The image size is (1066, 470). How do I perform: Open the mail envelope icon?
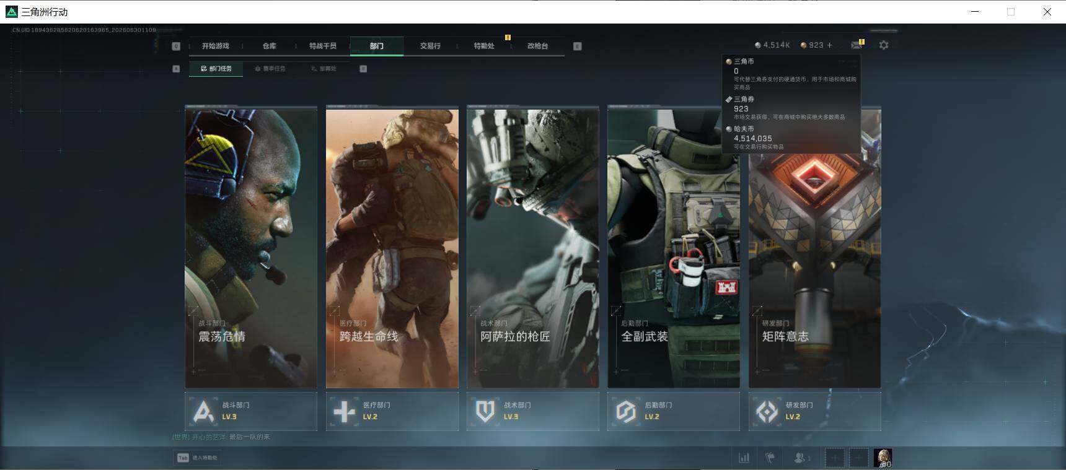pos(857,45)
